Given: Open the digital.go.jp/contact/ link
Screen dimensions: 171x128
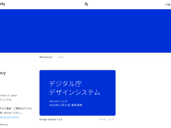Looking at the screenshot, I should [x=10, y=117].
